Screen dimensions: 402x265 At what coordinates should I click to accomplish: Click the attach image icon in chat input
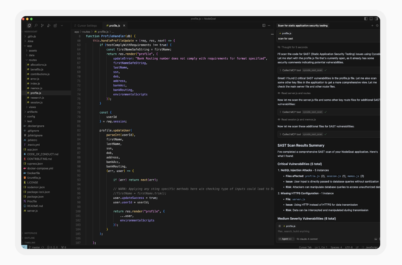point(376,239)
